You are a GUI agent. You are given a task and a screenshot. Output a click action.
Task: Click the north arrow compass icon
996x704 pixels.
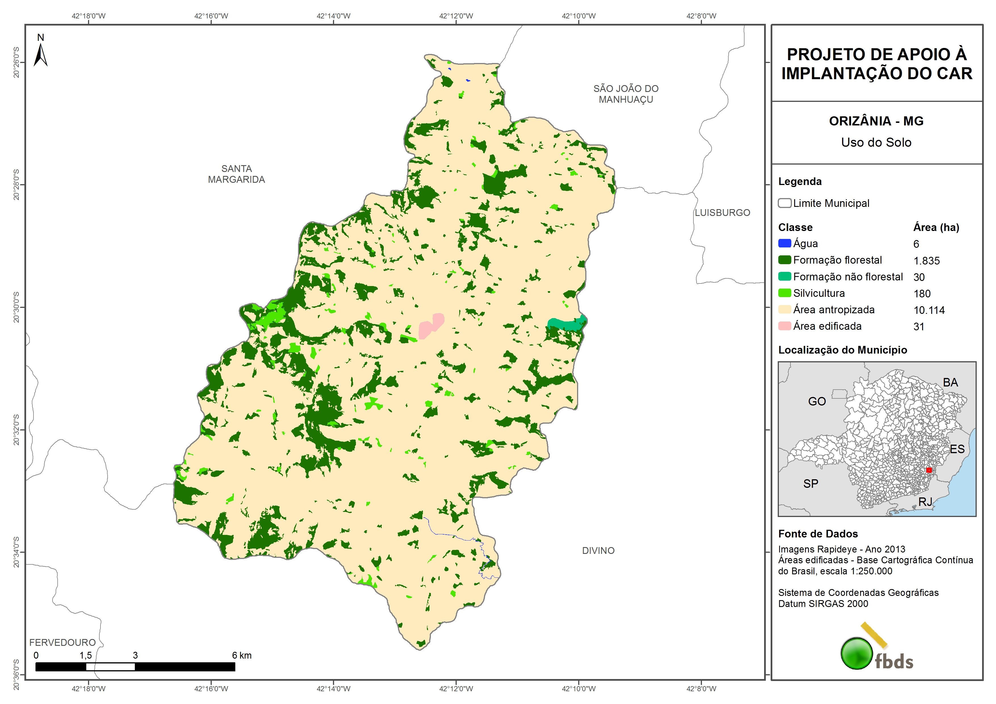41,54
